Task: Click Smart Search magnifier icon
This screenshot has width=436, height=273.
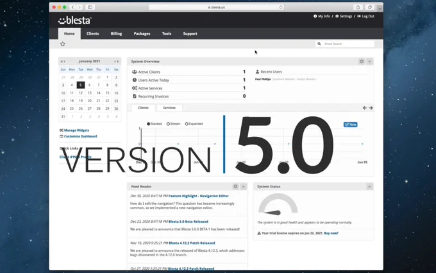Action: [319, 44]
